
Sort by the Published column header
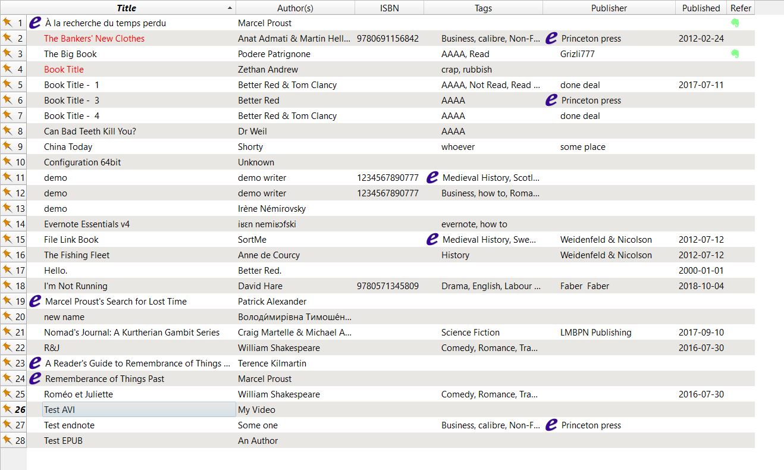click(701, 8)
